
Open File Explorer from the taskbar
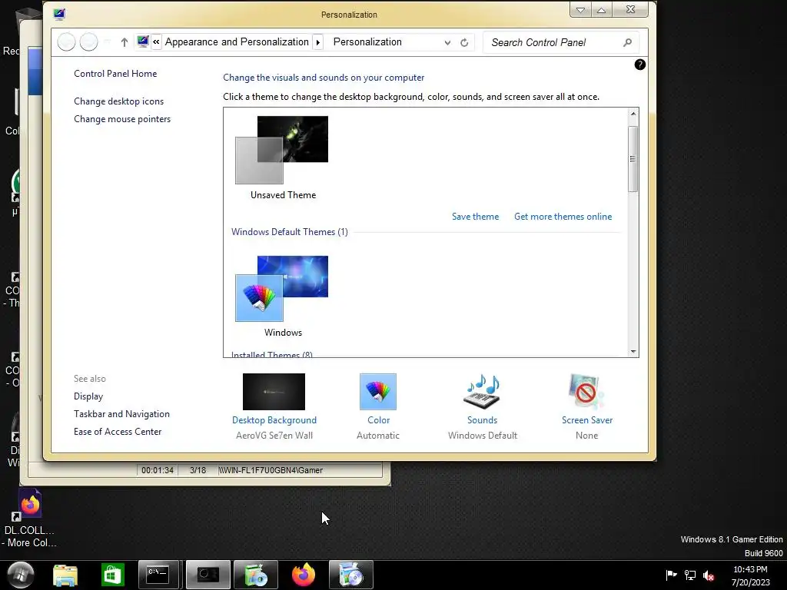[x=65, y=575]
